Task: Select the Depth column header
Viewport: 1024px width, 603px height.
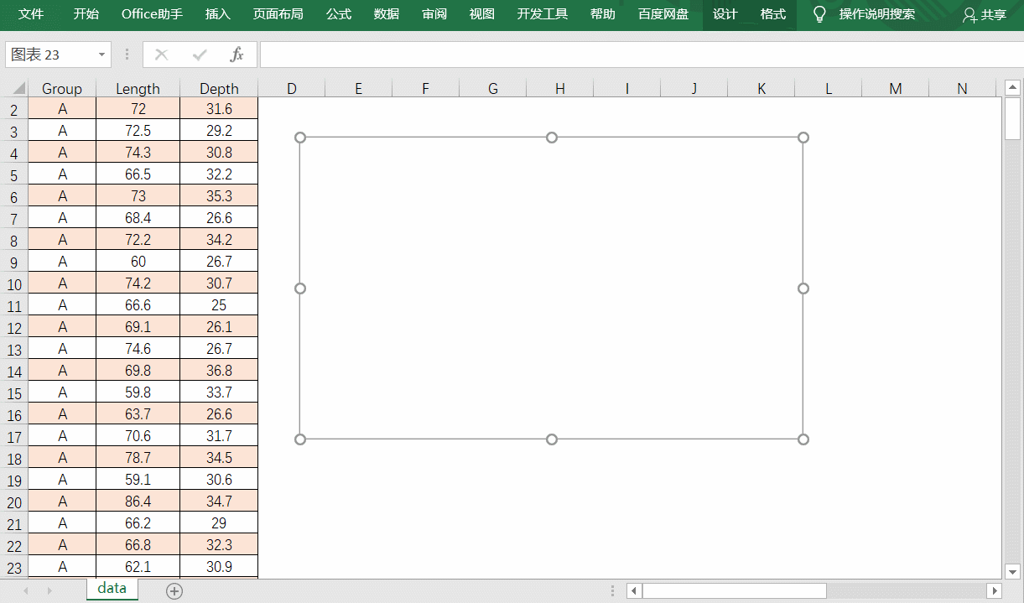Action: (219, 88)
